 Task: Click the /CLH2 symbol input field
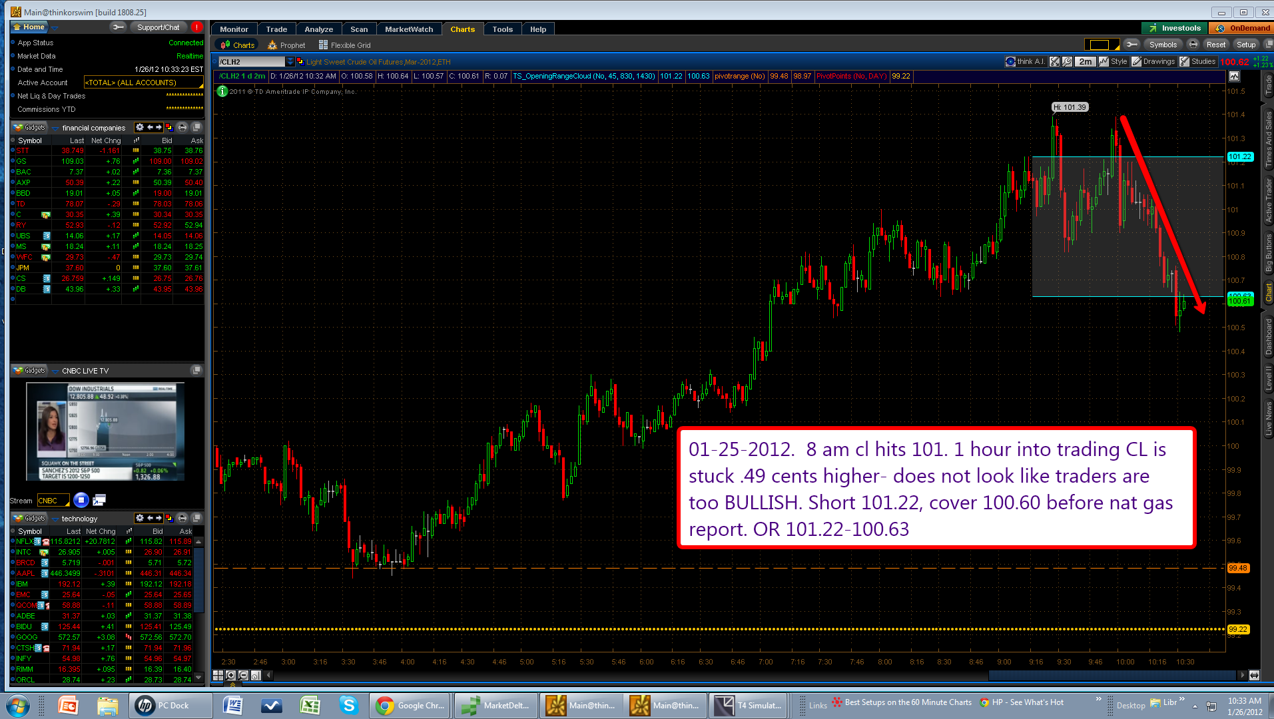[252, 62]
